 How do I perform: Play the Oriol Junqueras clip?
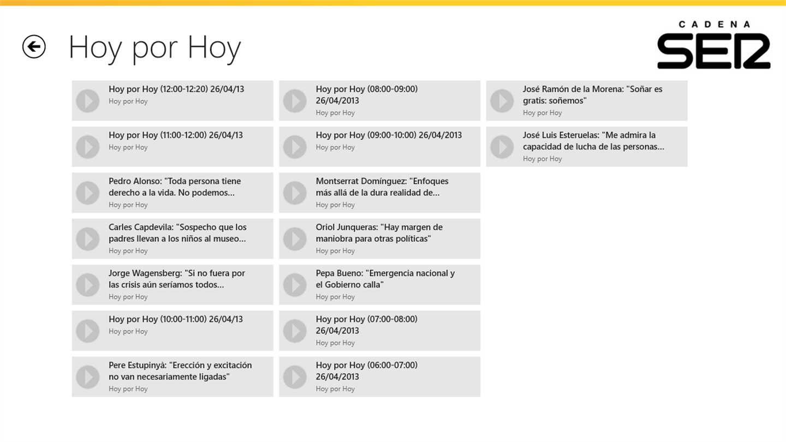coord(295,239)
